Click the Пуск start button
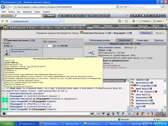Image resolution: width=168 pixels, height=126 pixels. click(x=7, y=123)
